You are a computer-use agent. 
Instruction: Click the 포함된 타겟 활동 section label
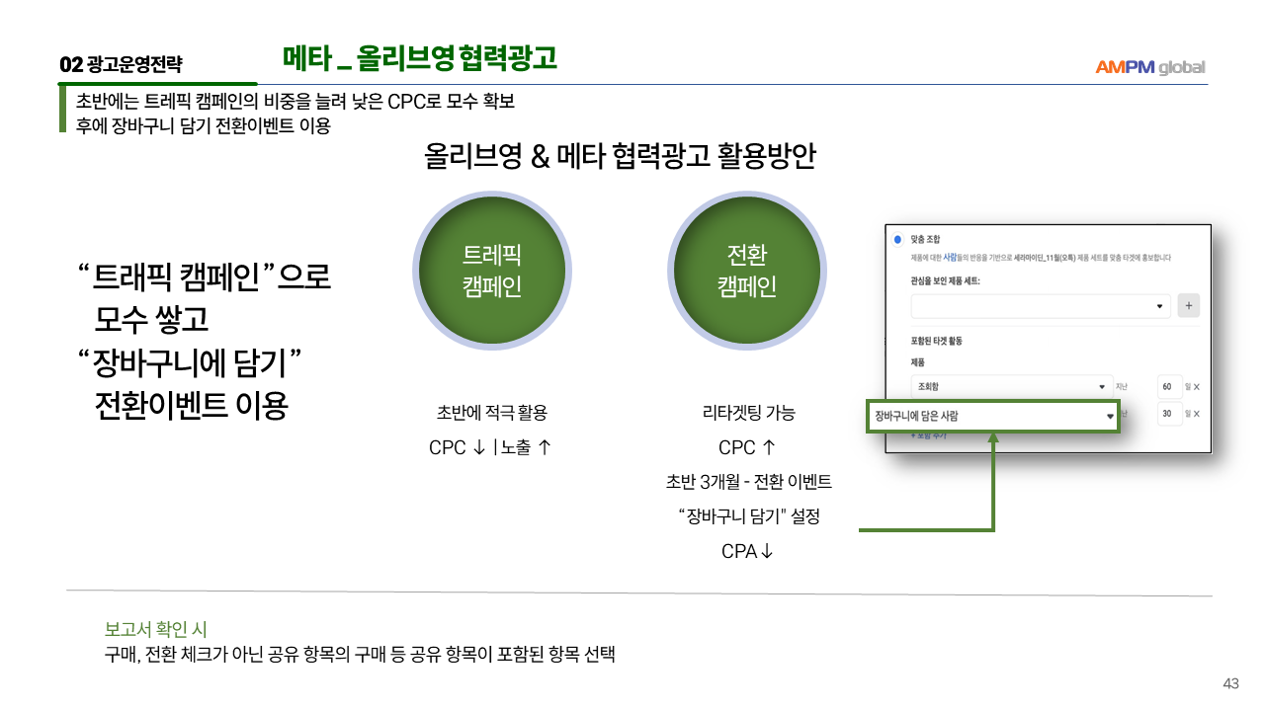pyautogui.click(x=936, y=342)
